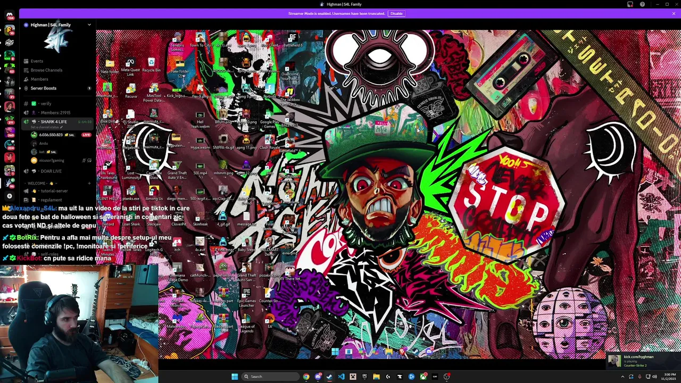This screenshot has height=383, width=681.
Task: Join DOAR LIVE voice channel
Action: (x=51, y=171)
